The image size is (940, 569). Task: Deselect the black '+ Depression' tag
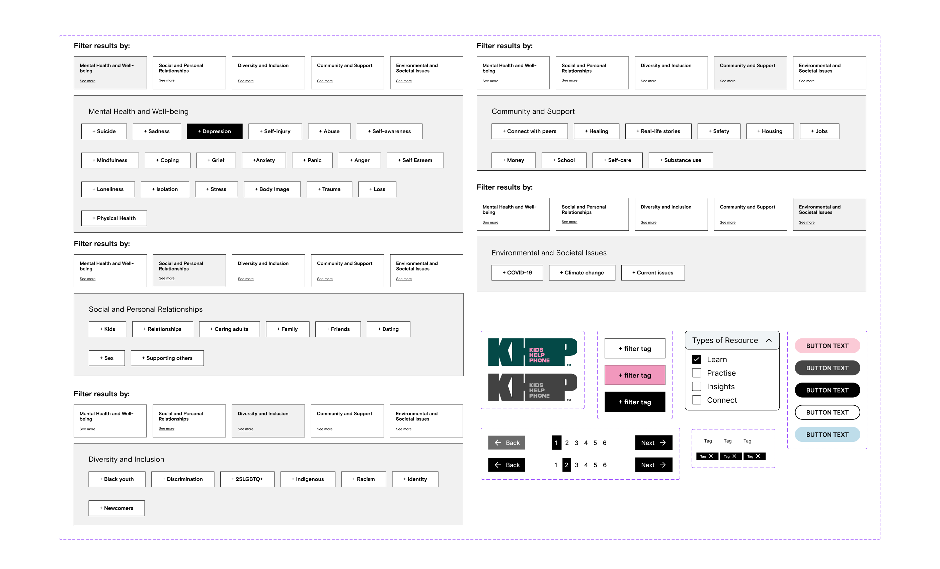click(214, 131)
